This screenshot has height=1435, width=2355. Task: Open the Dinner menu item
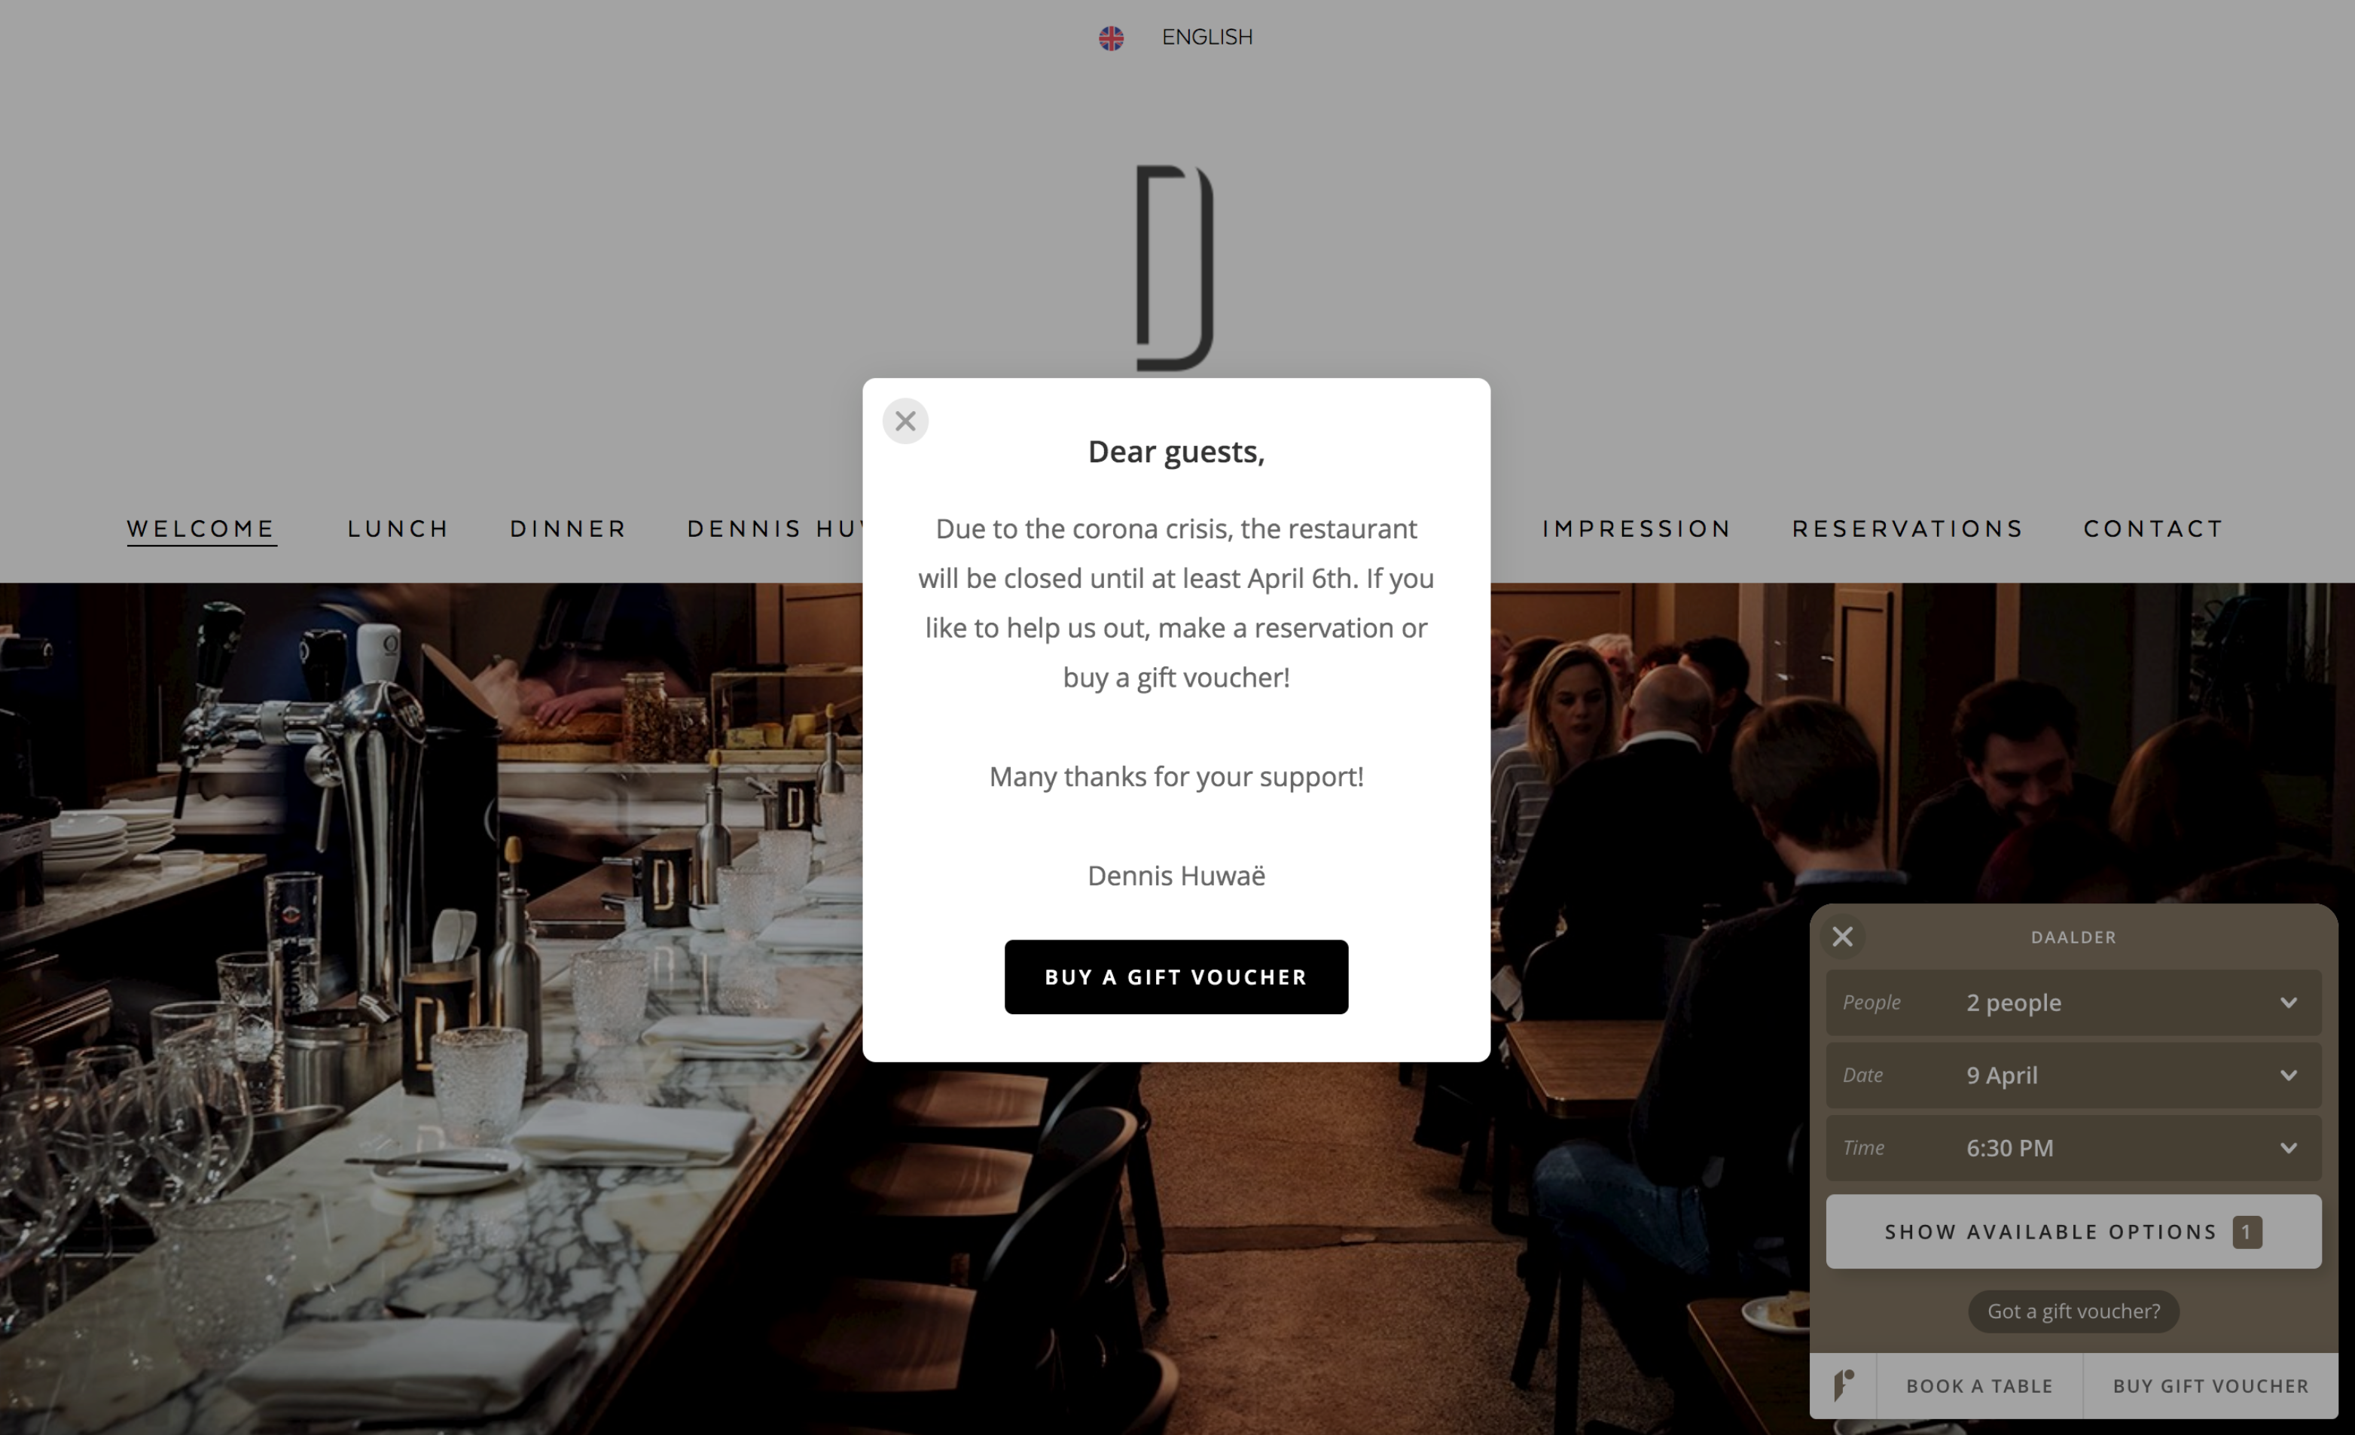click(569, 529)
